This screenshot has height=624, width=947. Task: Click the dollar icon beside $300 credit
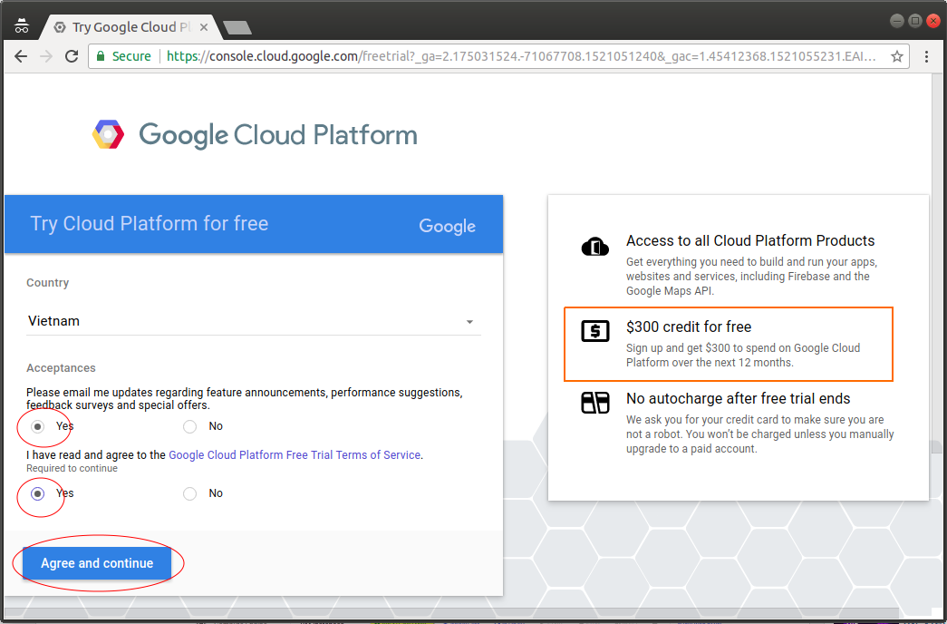594,331
